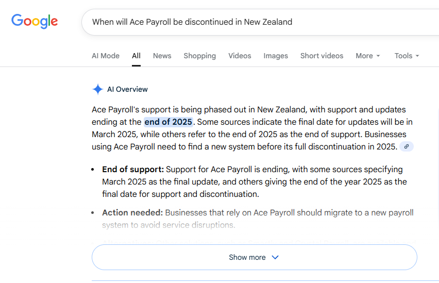Viewport: 439px width, 283px height.
Task: Switch to Videos results
Action: coord(240,56)
